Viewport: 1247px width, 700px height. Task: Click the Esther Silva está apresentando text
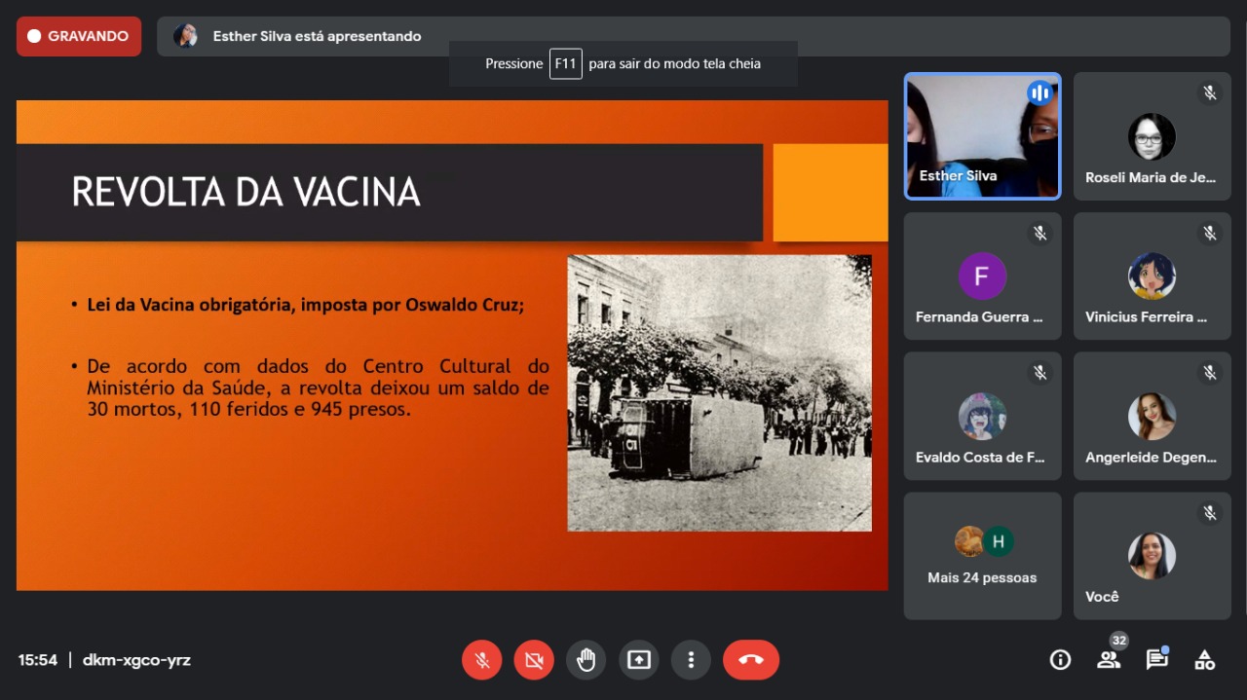(x=318, y=36)
